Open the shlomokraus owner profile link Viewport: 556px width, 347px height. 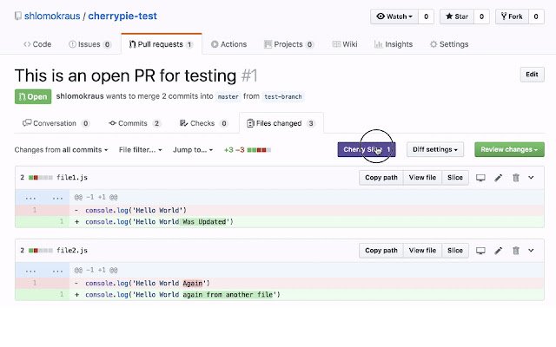[x=52, y=16]
